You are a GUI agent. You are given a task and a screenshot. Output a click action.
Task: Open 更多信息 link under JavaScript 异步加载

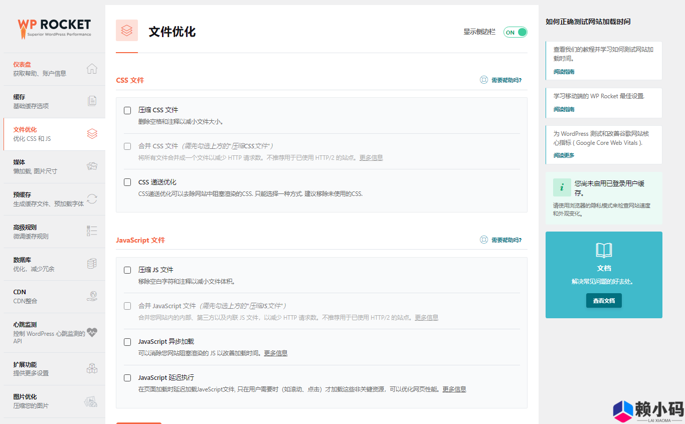click(276, 353)
